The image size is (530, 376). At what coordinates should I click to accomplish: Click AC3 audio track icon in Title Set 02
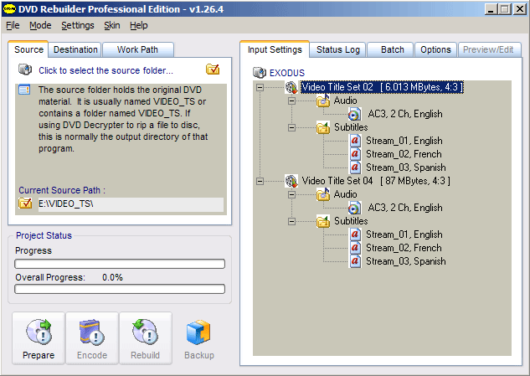(354, 114)
